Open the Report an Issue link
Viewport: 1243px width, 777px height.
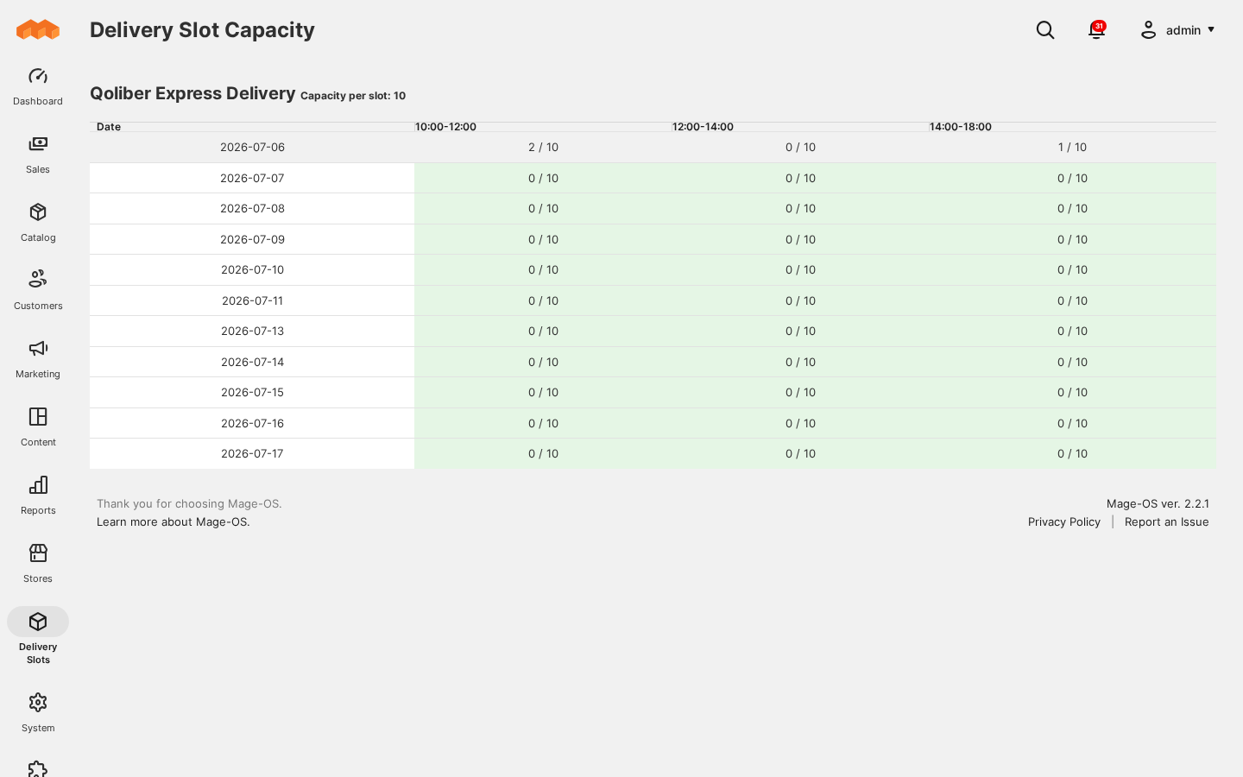[x=1166, y=521]
